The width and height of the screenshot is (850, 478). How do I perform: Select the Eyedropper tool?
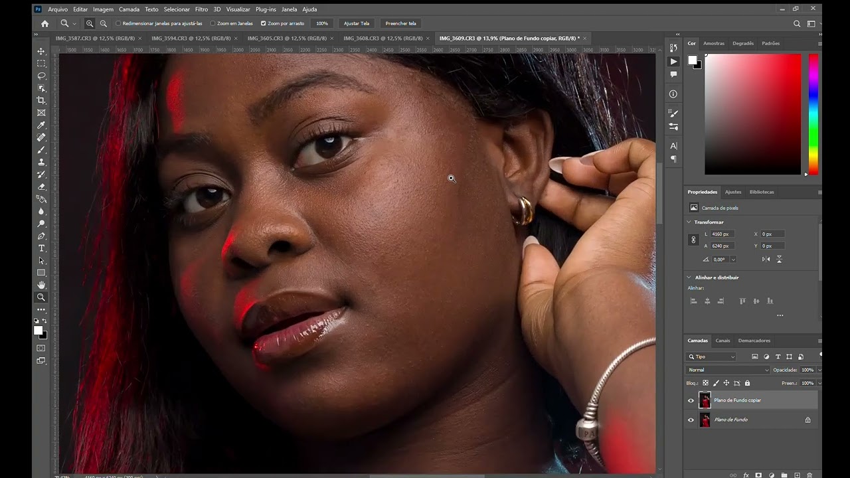[41, 125]
